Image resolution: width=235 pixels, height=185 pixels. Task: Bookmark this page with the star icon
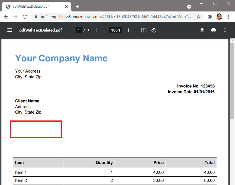tap(199, 17)
